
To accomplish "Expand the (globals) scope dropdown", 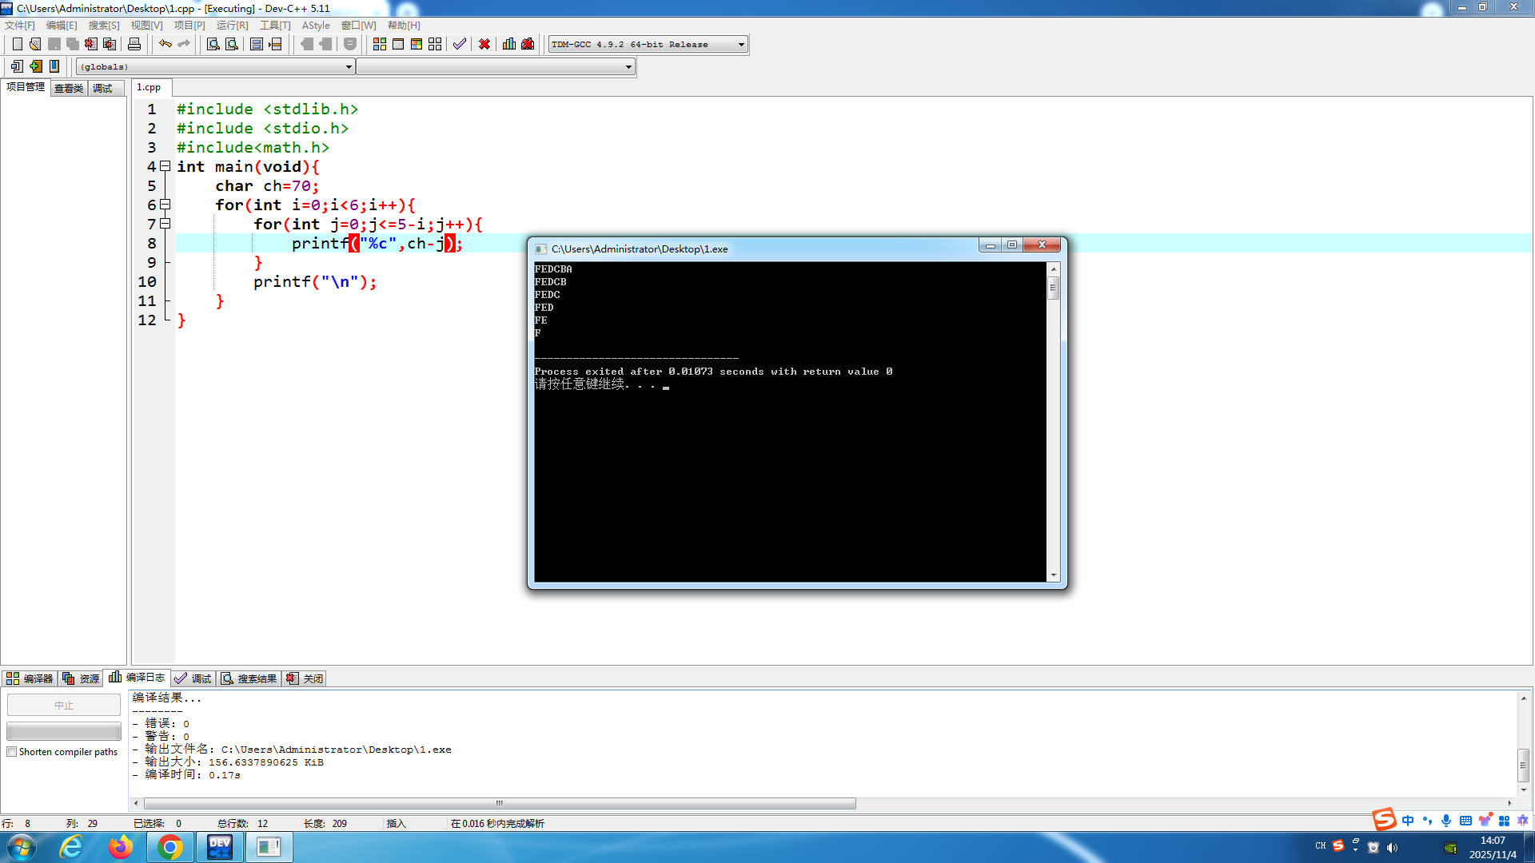I will point(349,67).
